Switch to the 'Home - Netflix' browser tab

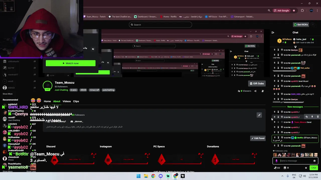pos(168,17)
